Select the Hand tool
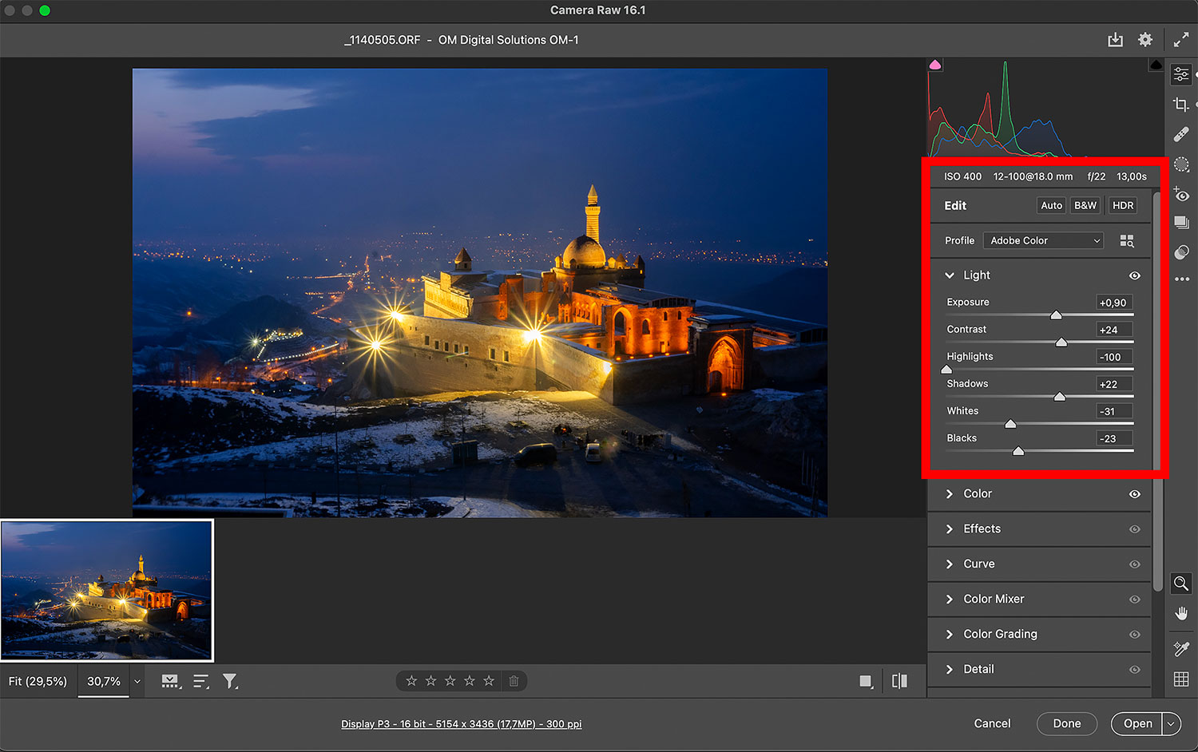This screenshot has width=1198, height=752. click(1181, 613)
